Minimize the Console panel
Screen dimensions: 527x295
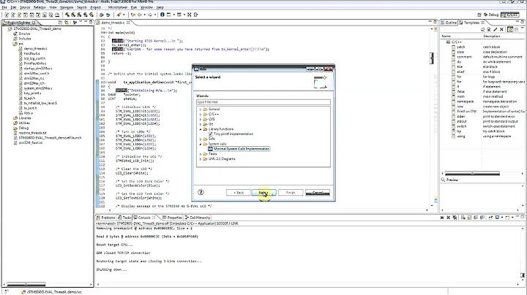(x=516, y=217)
